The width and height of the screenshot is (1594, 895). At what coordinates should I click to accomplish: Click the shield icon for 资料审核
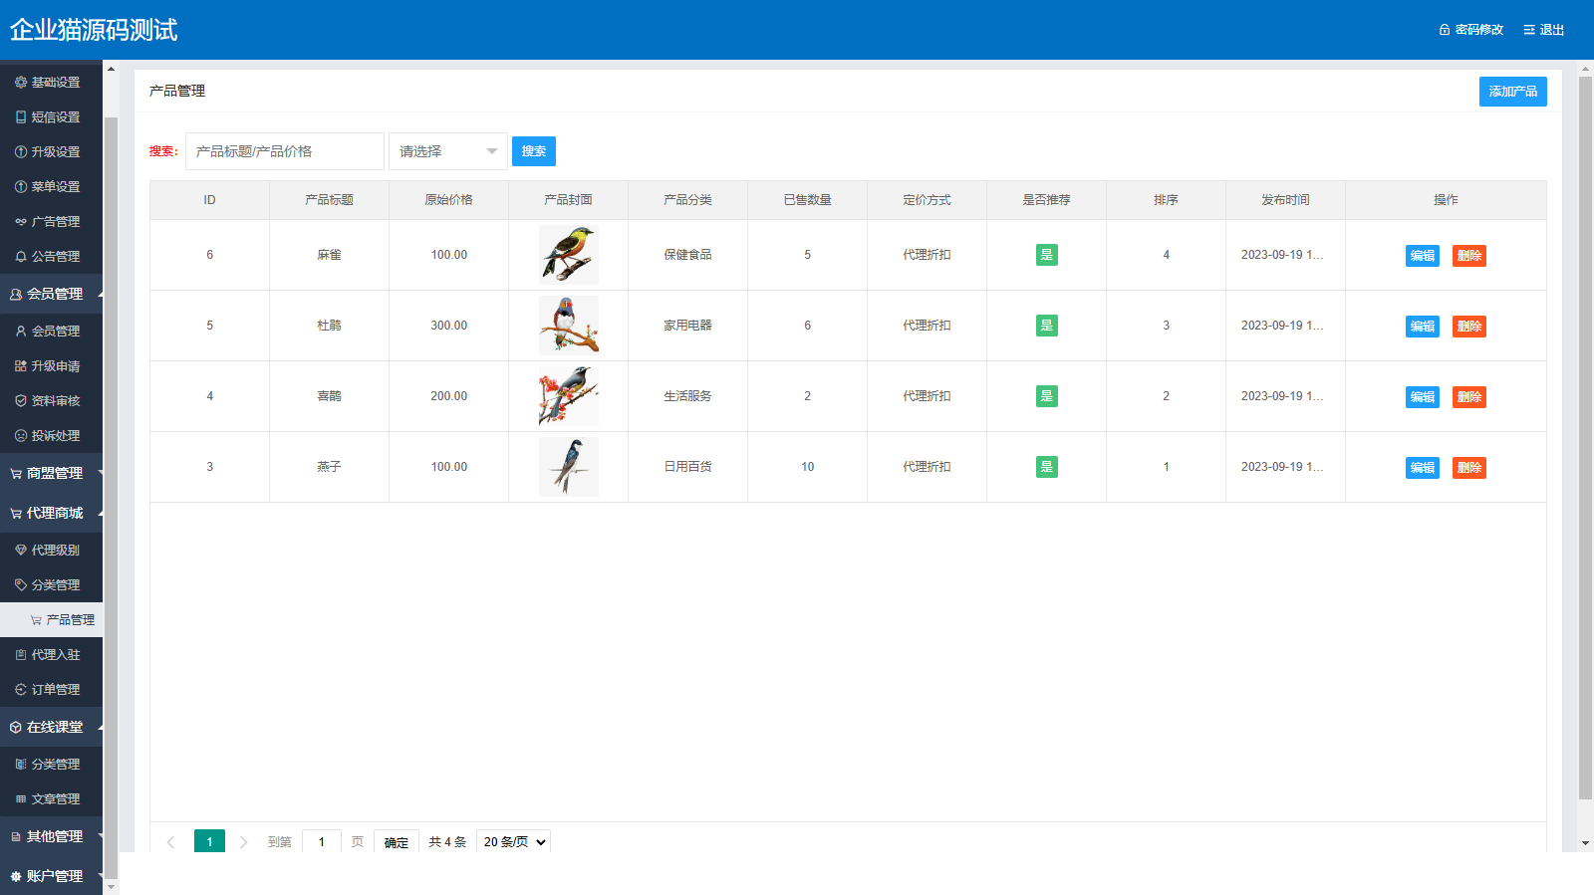pyautogui.click(x=21, y=401)
